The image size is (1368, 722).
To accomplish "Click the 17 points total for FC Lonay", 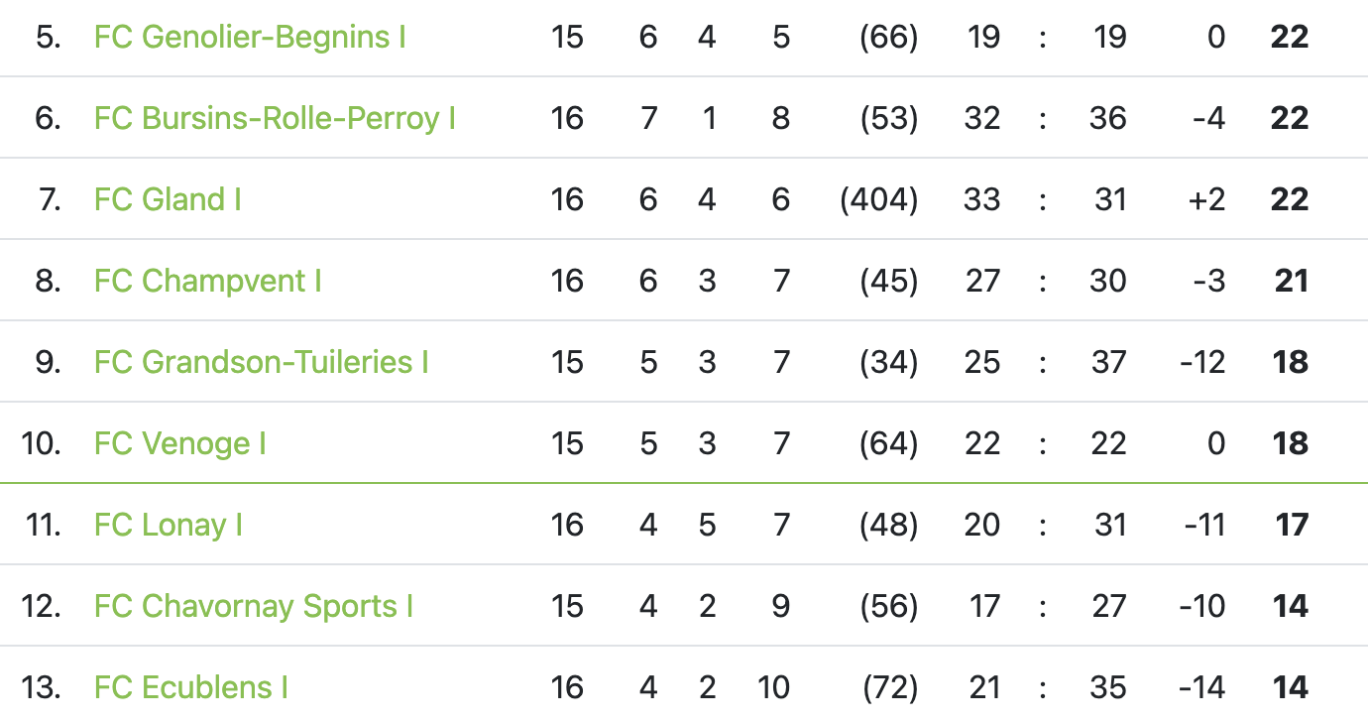I will 1291,525.
